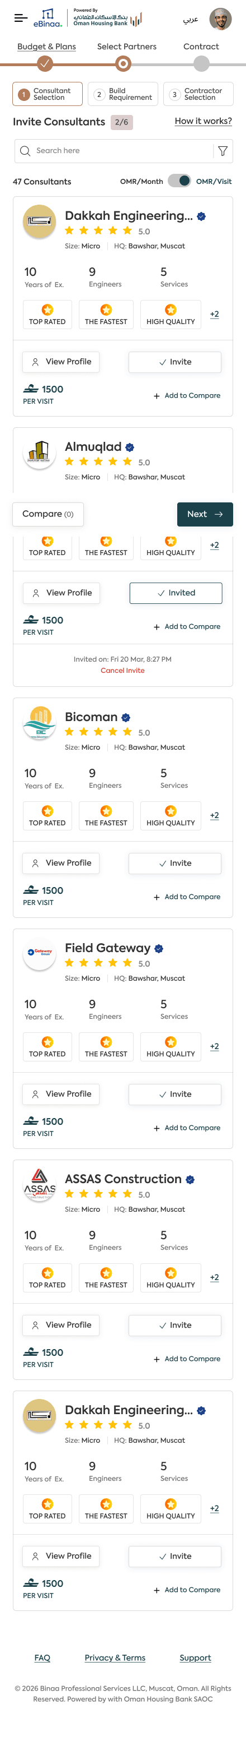Click the eBinaa logo
Screen dimensions: 246x1750
(x=48, y=19)
